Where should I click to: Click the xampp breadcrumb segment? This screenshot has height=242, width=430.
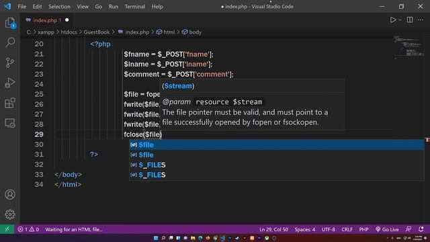(46, 32)
